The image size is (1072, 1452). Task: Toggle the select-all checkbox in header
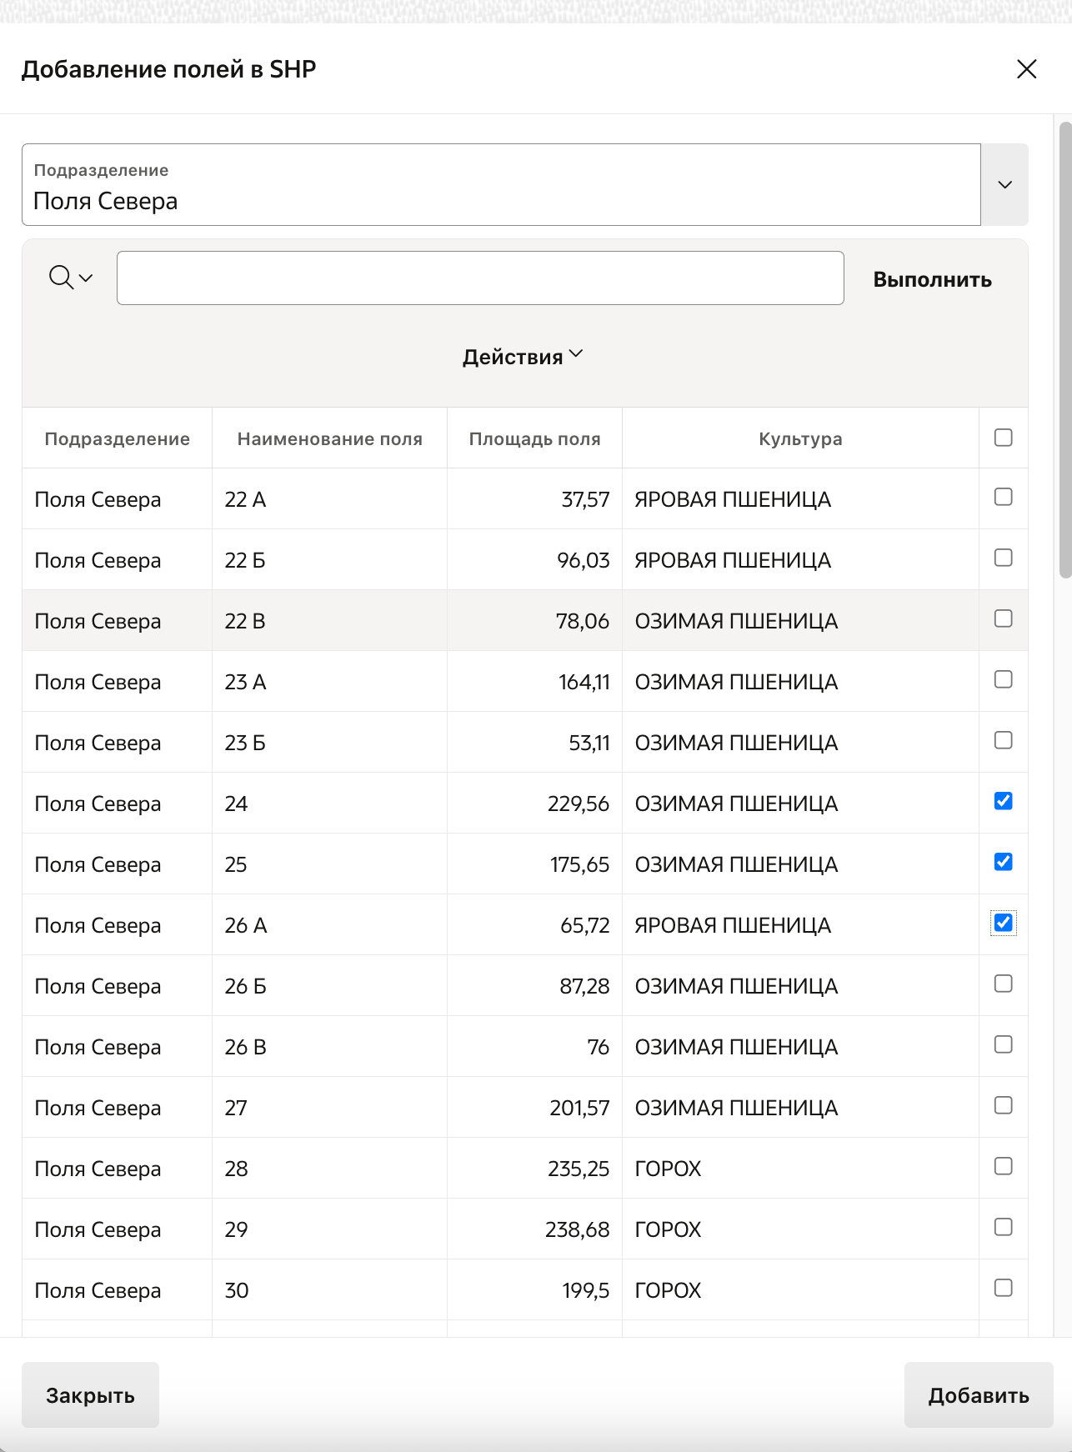(x=1003, y=438)
